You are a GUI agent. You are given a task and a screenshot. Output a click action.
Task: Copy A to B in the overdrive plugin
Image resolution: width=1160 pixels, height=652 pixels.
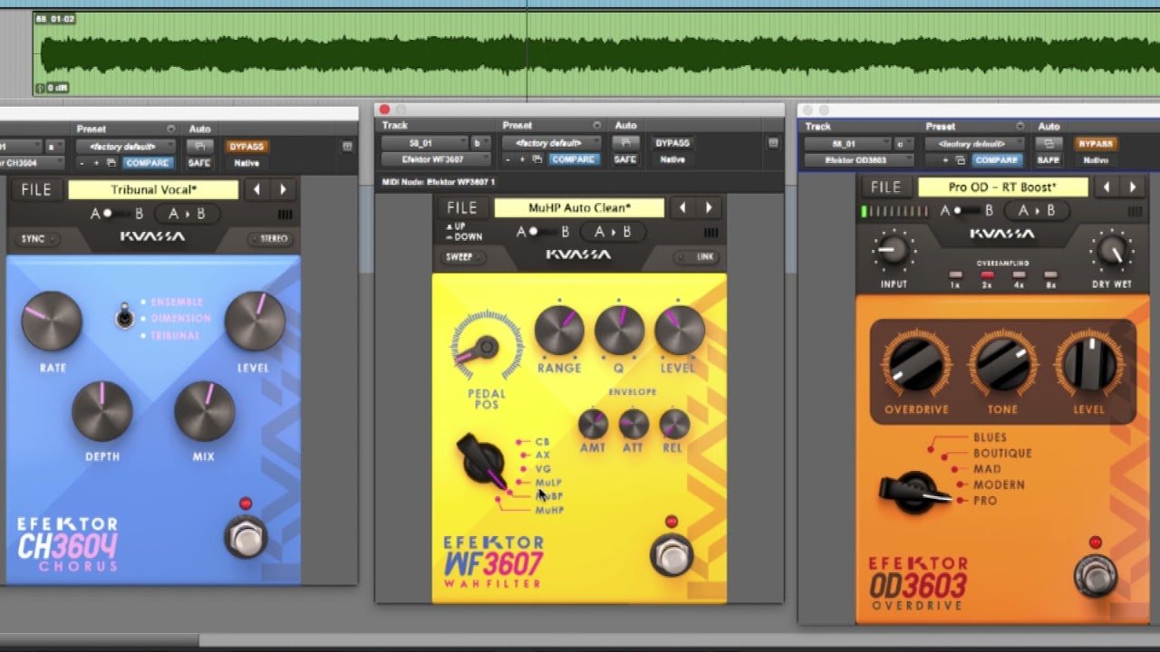click(1037, 210)
